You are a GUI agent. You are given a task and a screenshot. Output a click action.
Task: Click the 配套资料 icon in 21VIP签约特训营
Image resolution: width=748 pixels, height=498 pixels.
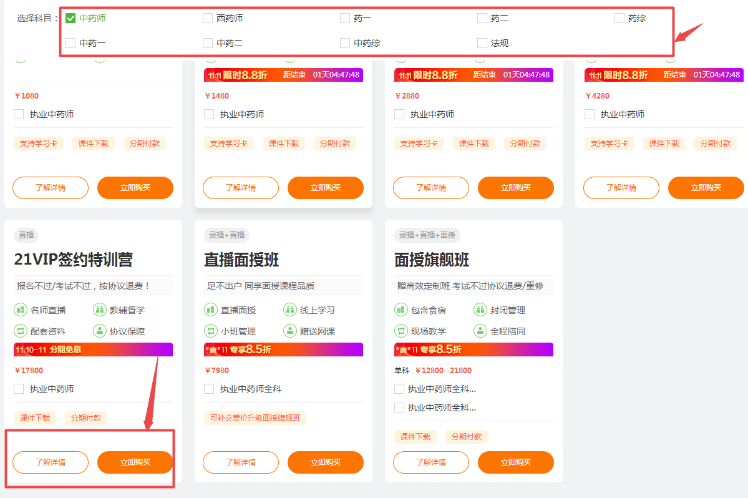[x=21, y=331]
